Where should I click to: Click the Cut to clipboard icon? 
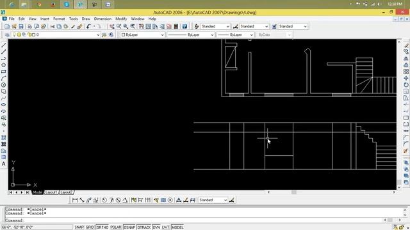53,26
